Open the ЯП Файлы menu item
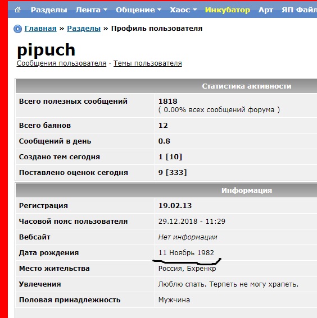317x318 pixels. (299, 10)
